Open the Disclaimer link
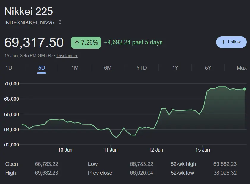This screenshot has height=184, width=250. pyautogui.click(x=67, y=56)
